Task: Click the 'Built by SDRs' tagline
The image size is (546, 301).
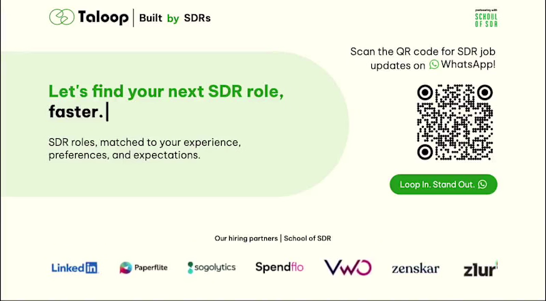Action: point(175,18)
